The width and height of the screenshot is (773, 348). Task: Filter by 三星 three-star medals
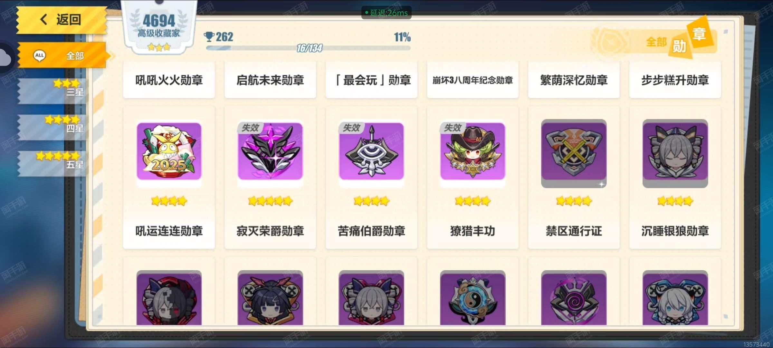[x=52, y=91]
